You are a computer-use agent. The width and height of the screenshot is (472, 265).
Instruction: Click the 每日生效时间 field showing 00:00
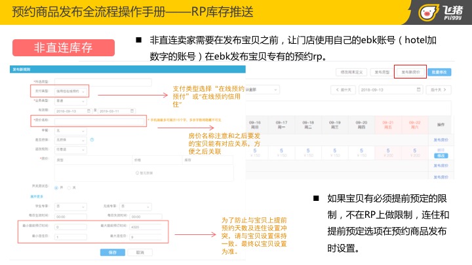(71, 217)
